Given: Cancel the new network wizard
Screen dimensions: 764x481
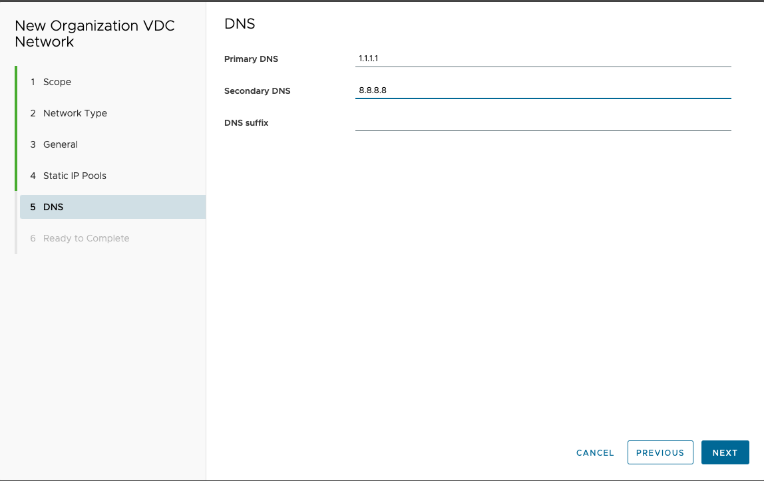Looking at the screenshot, I should [595, 453].
